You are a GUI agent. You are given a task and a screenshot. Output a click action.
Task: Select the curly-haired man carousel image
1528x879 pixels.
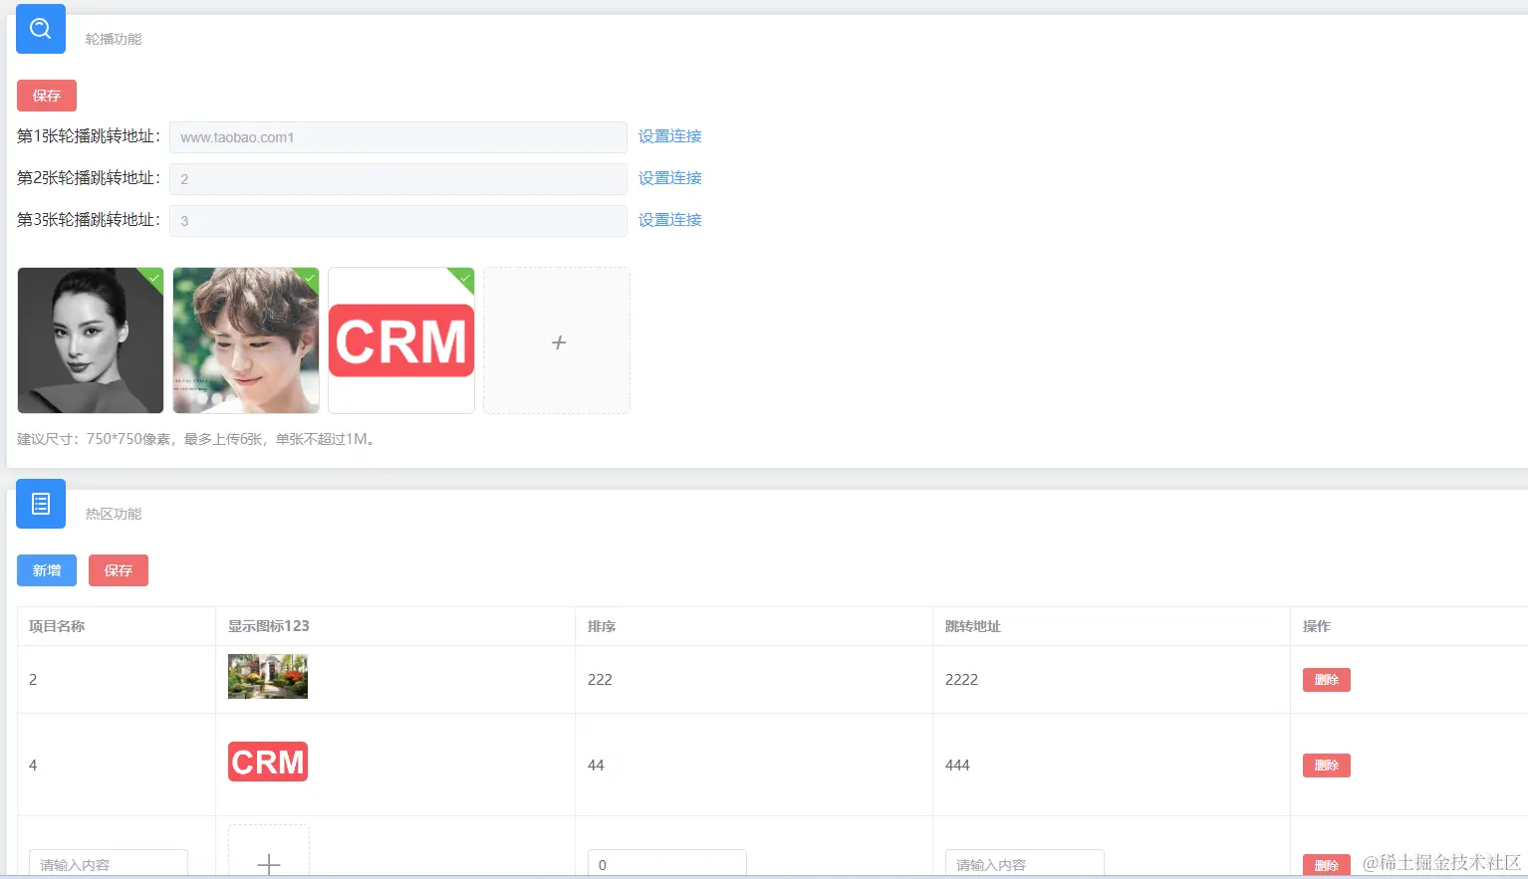coord(246,340)
